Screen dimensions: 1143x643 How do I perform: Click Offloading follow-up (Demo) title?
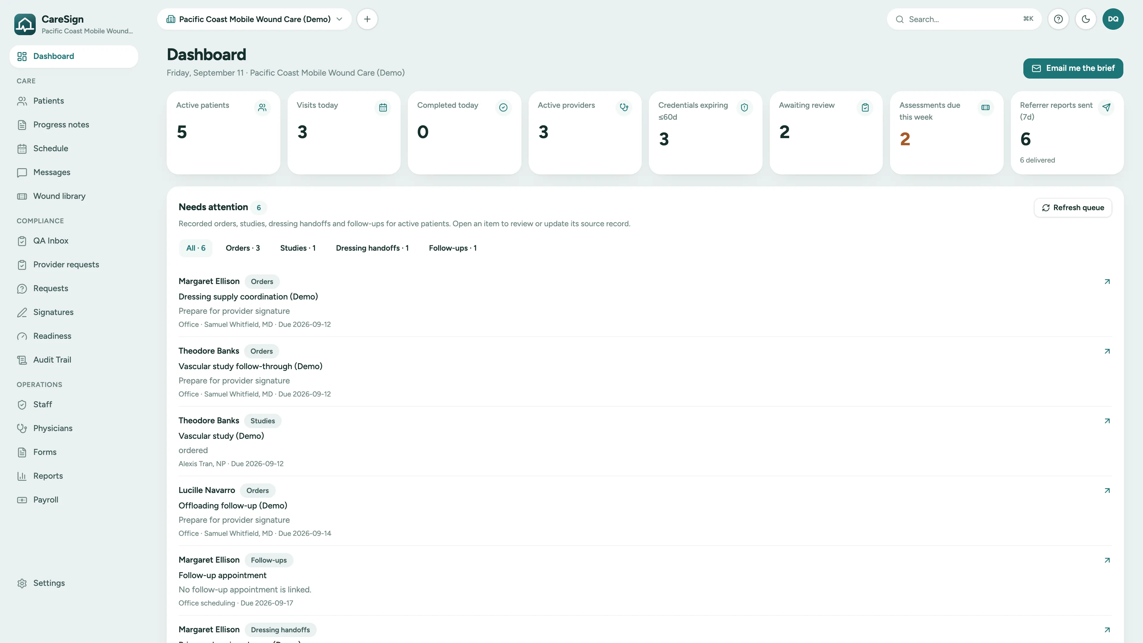[232, 506]
